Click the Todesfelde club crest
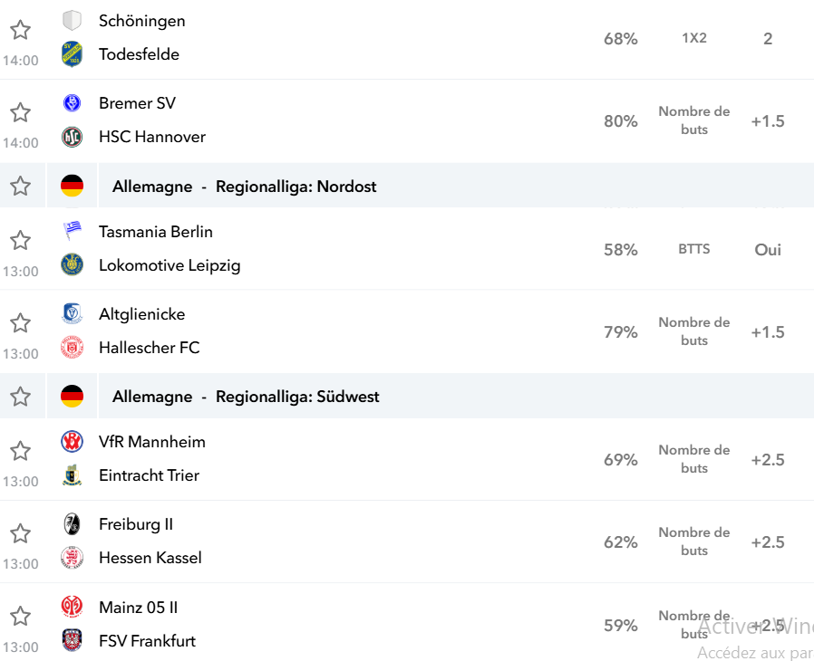Screen dimensions: 814x661 73,54
